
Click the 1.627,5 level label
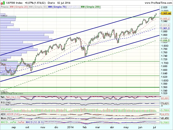point(4,75)
